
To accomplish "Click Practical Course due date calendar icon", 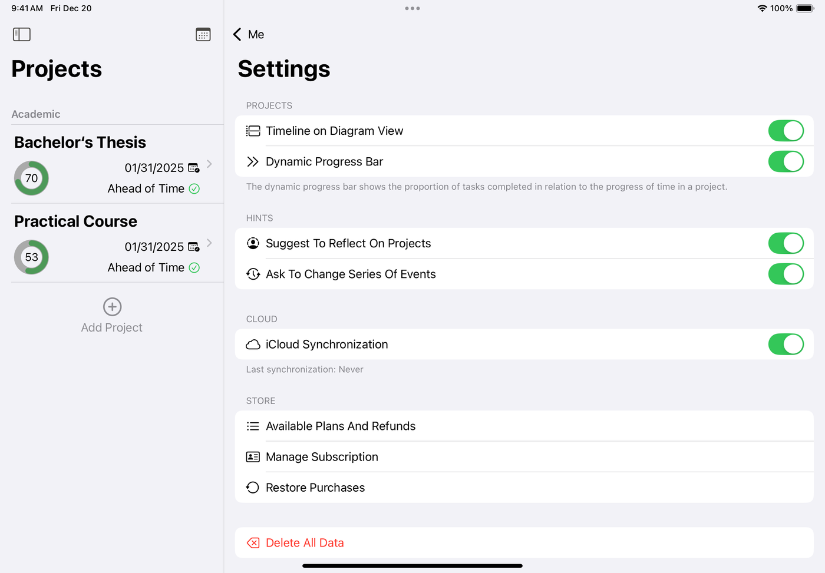I will pos(193,247).
